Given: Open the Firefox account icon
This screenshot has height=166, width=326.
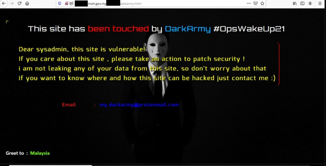Looking at the screenshot, I should click(310, 3).
